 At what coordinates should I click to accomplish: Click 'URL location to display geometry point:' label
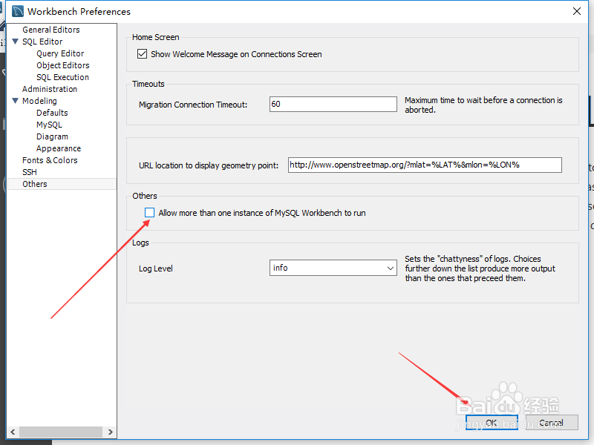209,165
